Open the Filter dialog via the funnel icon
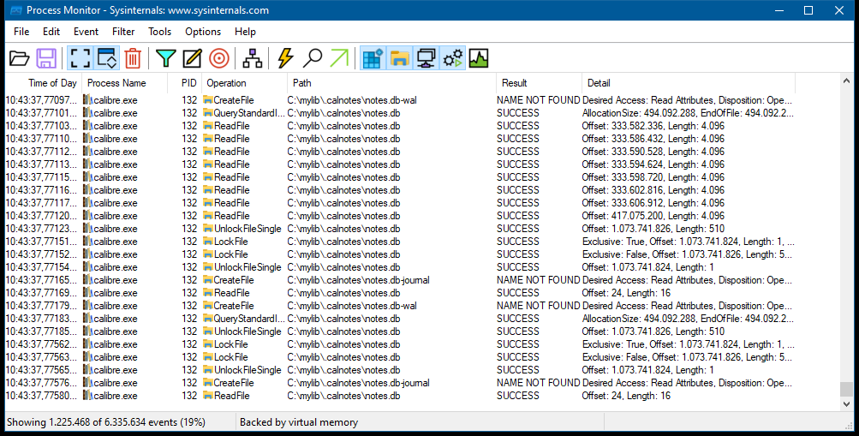859x436 pixels. [x=165, y=58]
